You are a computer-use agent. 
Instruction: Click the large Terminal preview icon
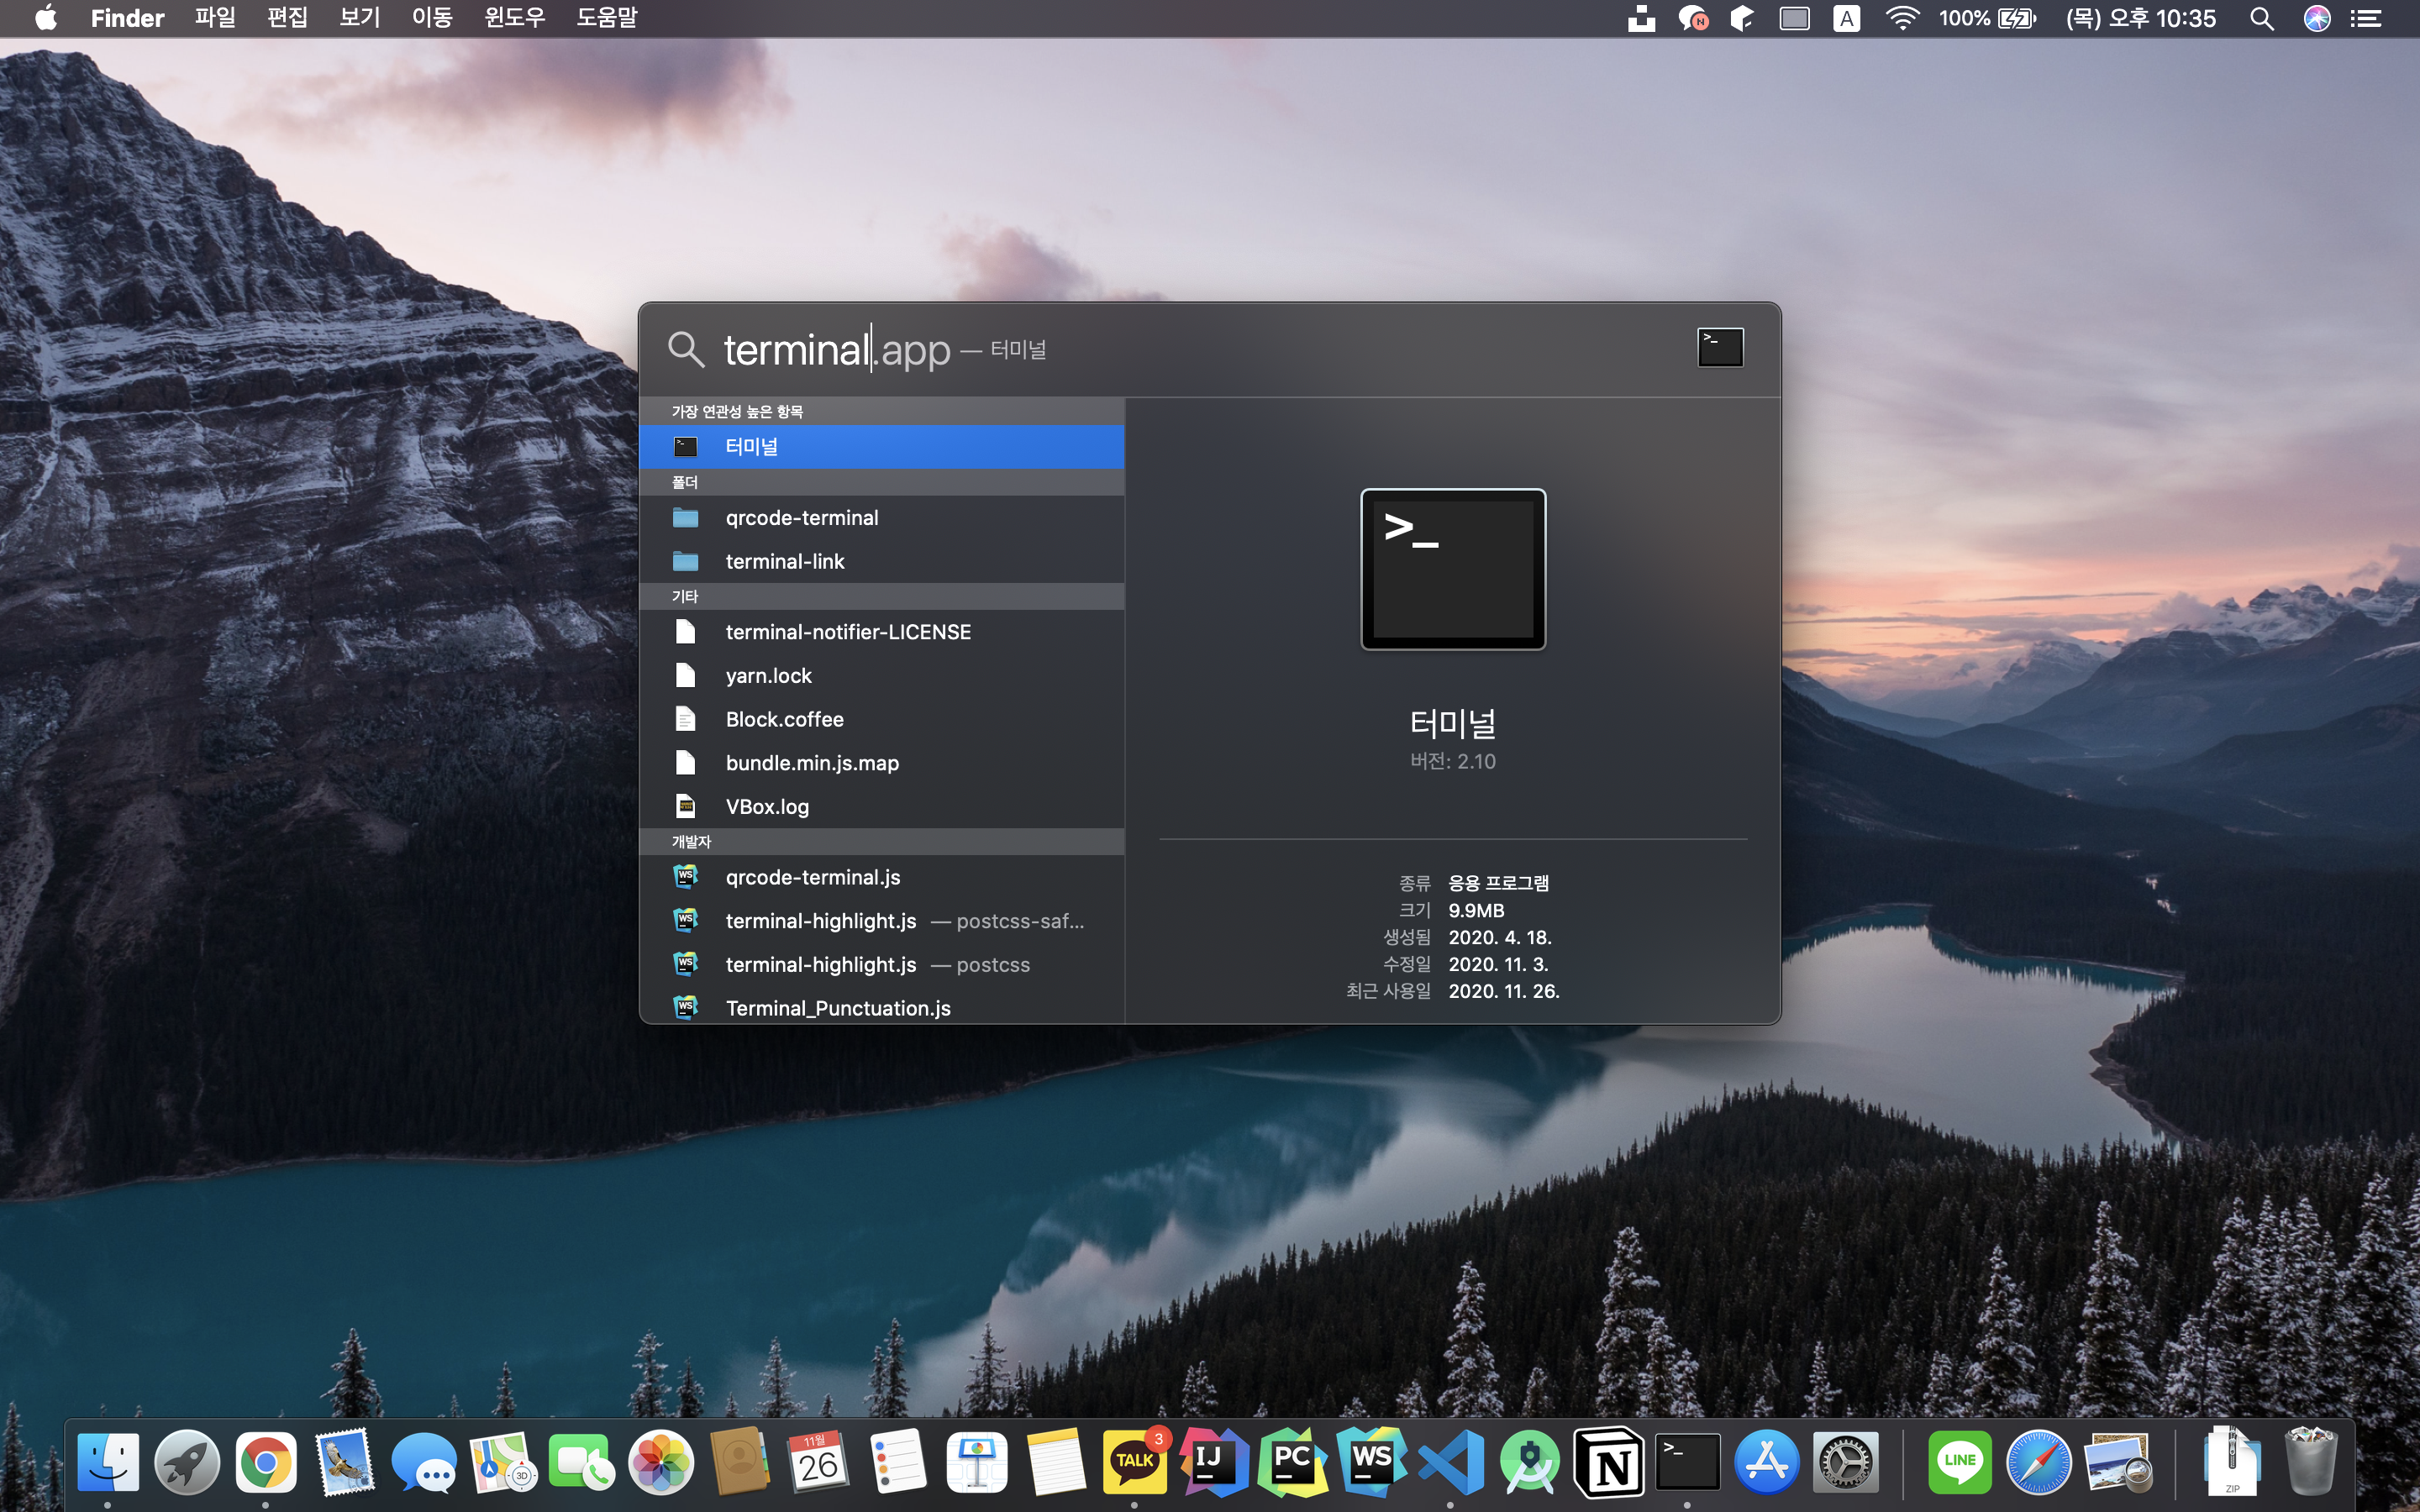tap(1452, 569)
